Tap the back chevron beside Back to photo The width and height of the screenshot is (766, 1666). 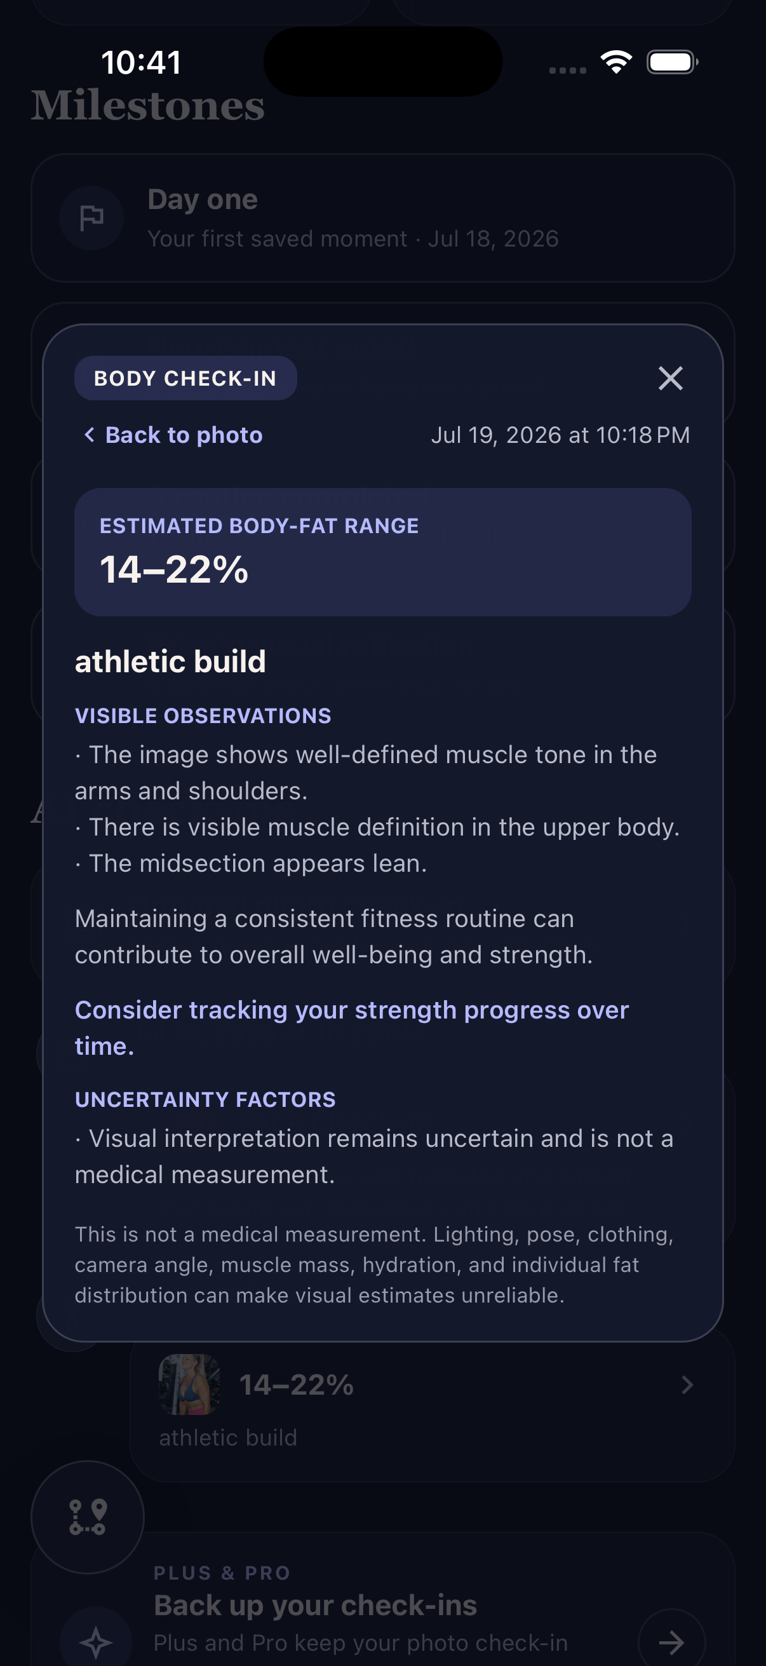pos(89,435)
